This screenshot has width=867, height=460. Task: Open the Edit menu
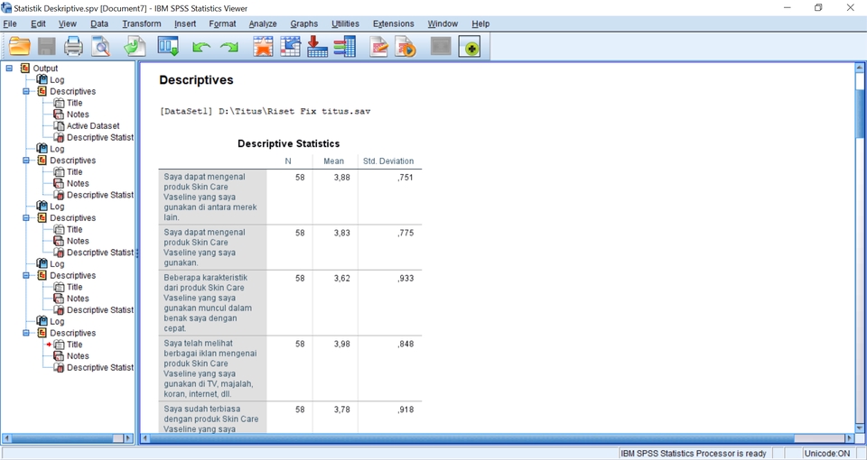38,23
